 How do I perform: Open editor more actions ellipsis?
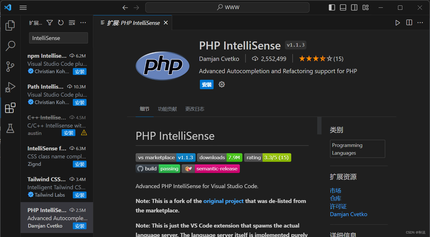point(420,23)
